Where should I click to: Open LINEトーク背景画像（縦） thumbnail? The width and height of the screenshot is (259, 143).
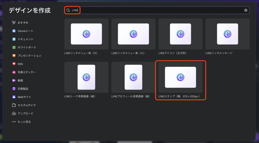pos(87,77)
